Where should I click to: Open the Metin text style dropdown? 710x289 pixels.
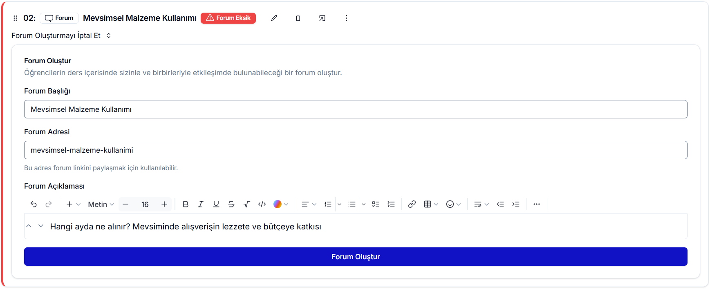(x=101, y=204)
